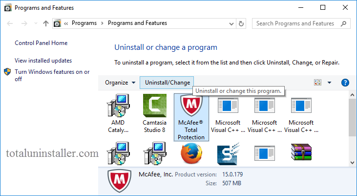Open the View installed updates link
This screenshot has height=196, width=357.
coord(43,61)
